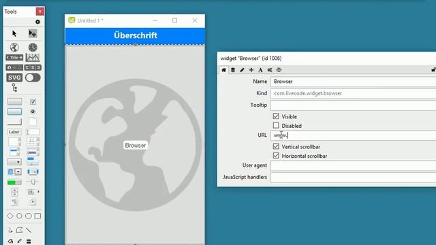Image resolution: width=436 pixels, height=245 pixels.
Task: Select the Run (browse) pointer tool
Action: (x=14, y=33)
